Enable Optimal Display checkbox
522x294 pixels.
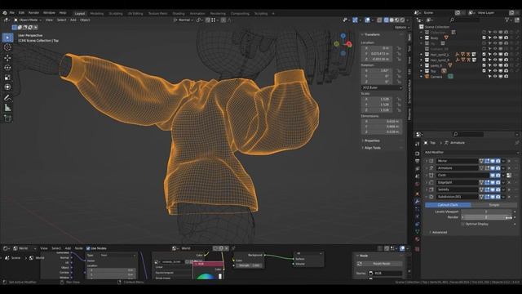tap(463, 225)
